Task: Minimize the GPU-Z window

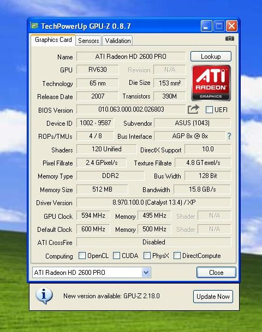Action: (x=206, y=26)
